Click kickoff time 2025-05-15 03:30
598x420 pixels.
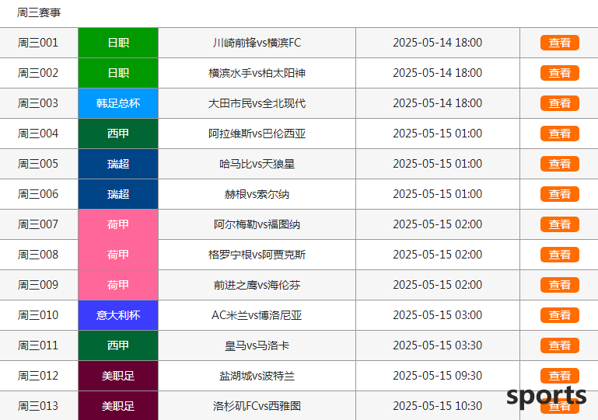pos(438,345)
